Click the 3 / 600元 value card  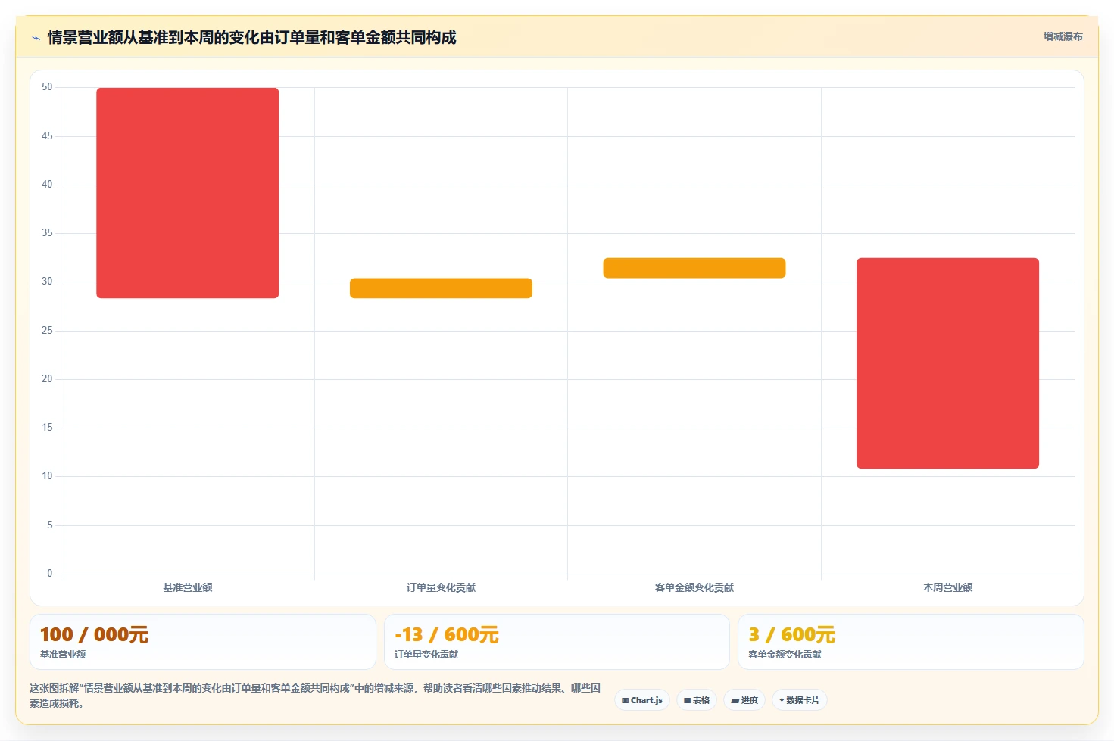[x=911, y=642]
